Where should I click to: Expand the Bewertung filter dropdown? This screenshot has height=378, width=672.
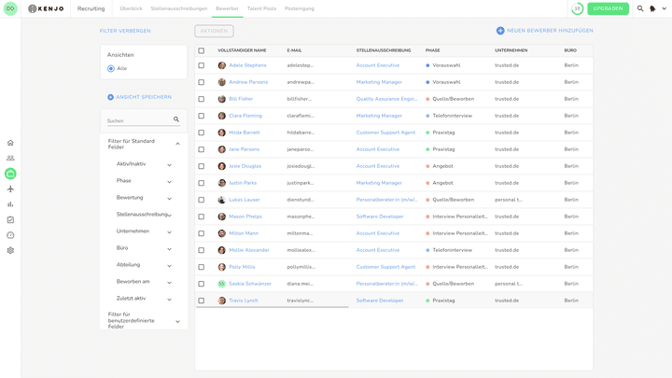pyautogui.click(x=169, y=198)
